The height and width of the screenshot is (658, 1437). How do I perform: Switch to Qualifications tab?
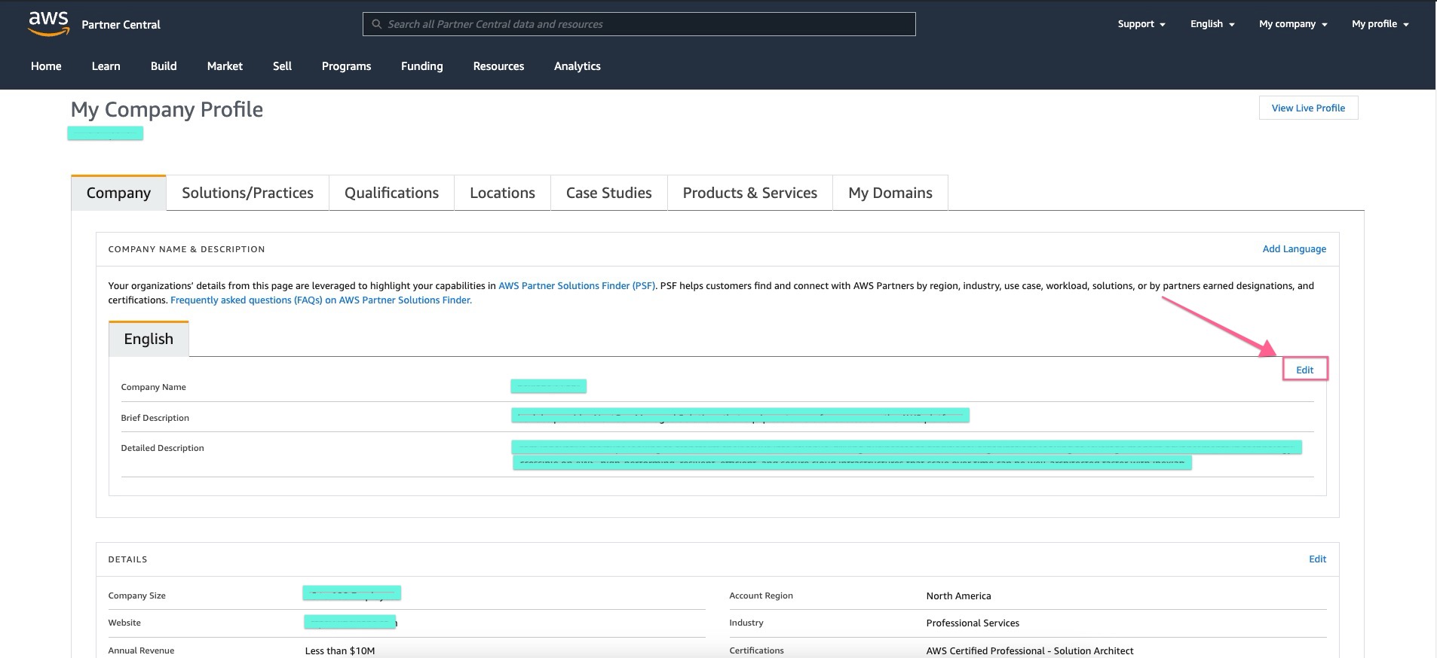[391, 193]
